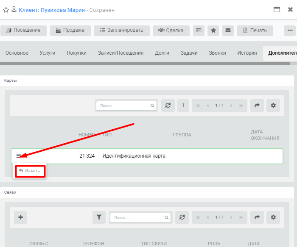Viewport: 297px width, 247px height.
Task: Switch to the Задачи tab
Action: click(189, 53)
